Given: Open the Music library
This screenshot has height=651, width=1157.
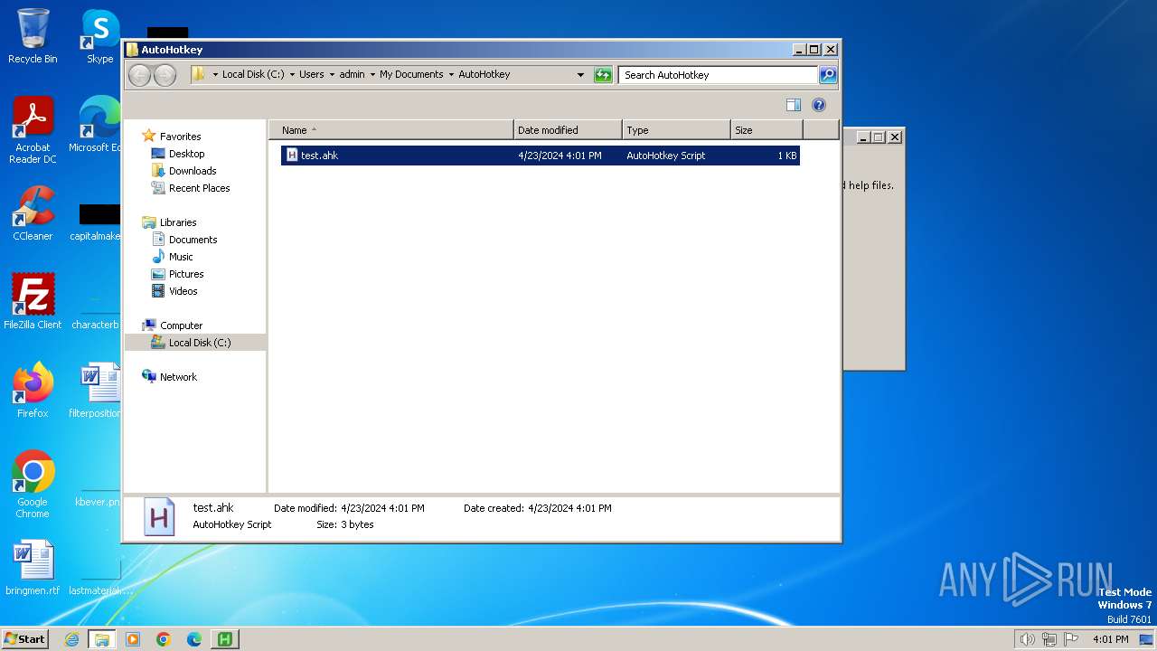Looking at the screenshot, I should [181, 257].
